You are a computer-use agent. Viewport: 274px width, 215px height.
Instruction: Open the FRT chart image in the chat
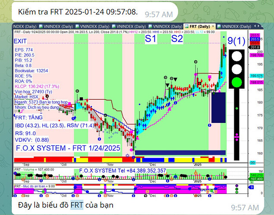[x=138, y=110]
